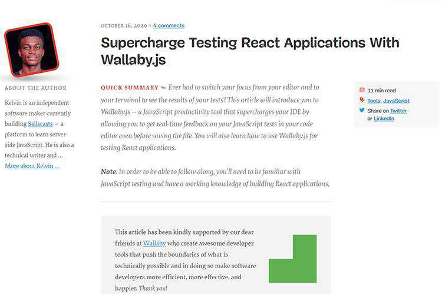Visit the Wallaby sponsor link
This screenshot has width=442, height=294.
[154, 243]
